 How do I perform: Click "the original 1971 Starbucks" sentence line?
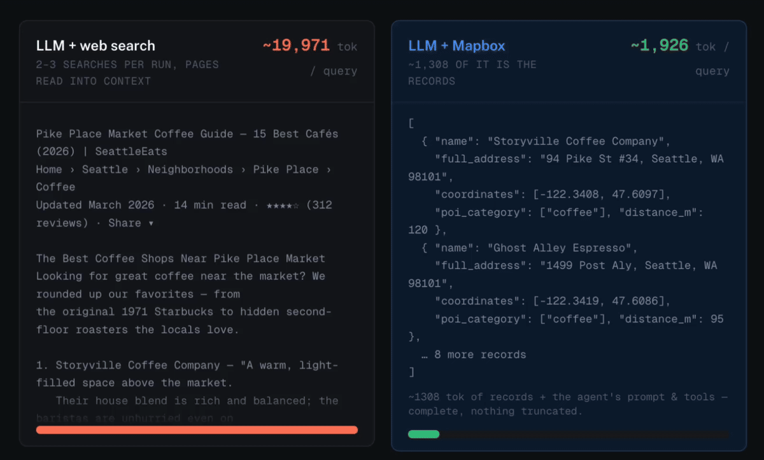[183, 312]
